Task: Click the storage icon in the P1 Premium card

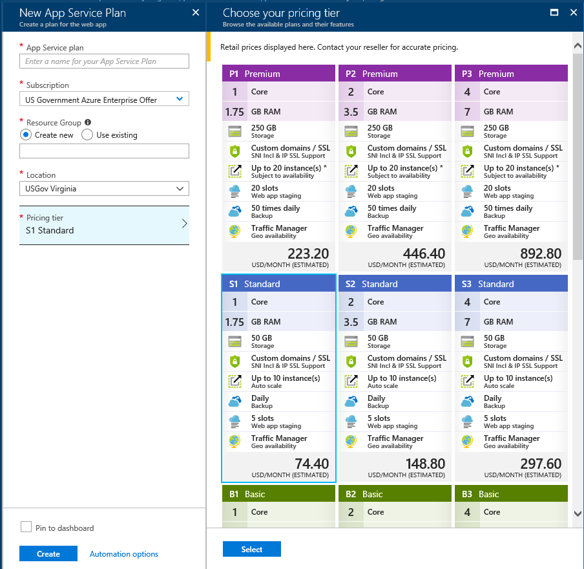Action: (x=235, y=131)
